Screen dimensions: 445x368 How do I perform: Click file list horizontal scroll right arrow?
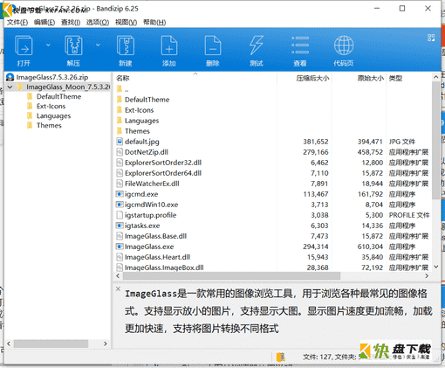pyautogui.click(x=427, y=275)
